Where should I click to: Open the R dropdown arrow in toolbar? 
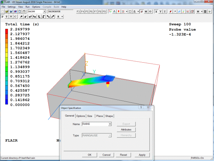[x=62, y=16]
